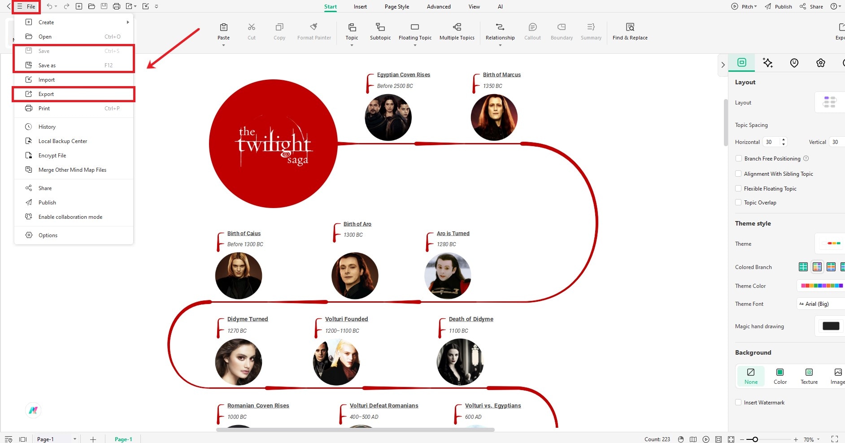Toggle Flexible Floating Topic checkbox
Viewport: 845px width, 443px height.
(738, 188)
